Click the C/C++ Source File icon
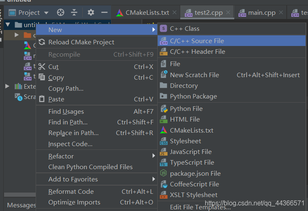Screen dimensions: 308x211 coord(164,41)
